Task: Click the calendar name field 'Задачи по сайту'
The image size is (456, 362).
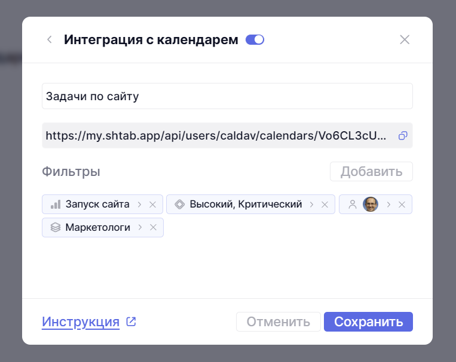Action: 227,96
